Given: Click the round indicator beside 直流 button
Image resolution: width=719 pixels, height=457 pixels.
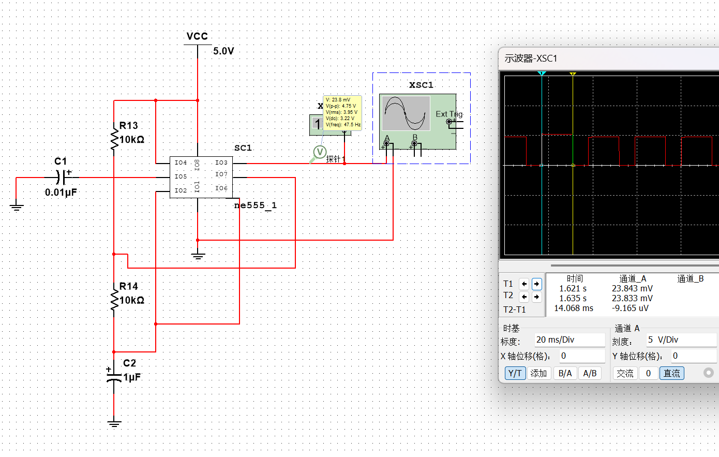Looking at the screenshot, I should pyautogui.click(x=709, y=373).
